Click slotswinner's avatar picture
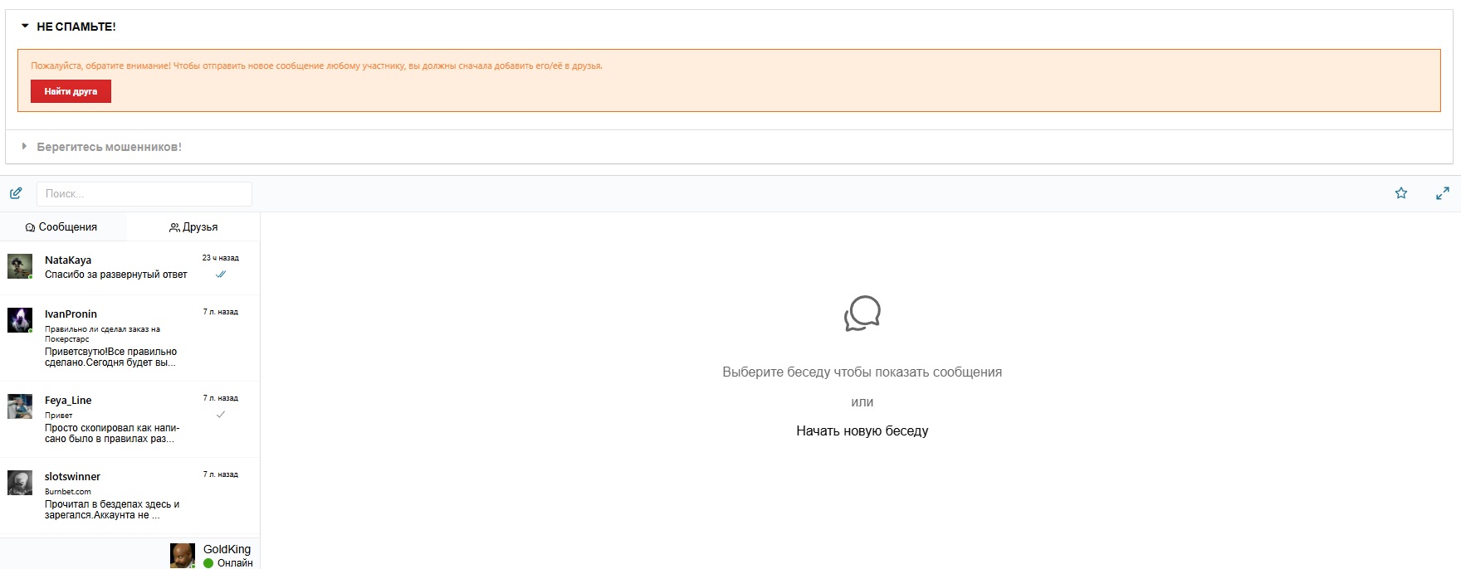Image resolution: width=1461 pixels, height=569 pixels. point(20,483)
